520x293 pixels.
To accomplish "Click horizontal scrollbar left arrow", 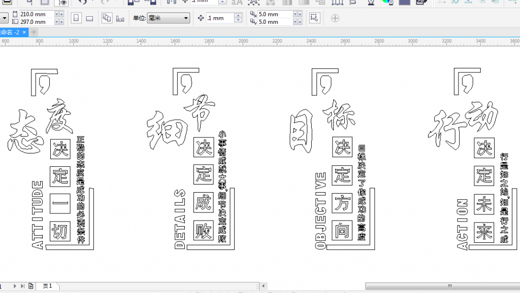I will [x=264, y=286].
